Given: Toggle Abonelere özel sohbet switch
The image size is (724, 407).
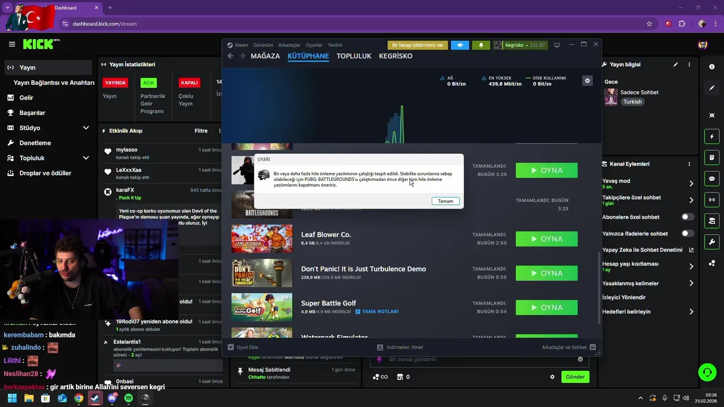Looking at the screenshot, I should coord(688,217).
